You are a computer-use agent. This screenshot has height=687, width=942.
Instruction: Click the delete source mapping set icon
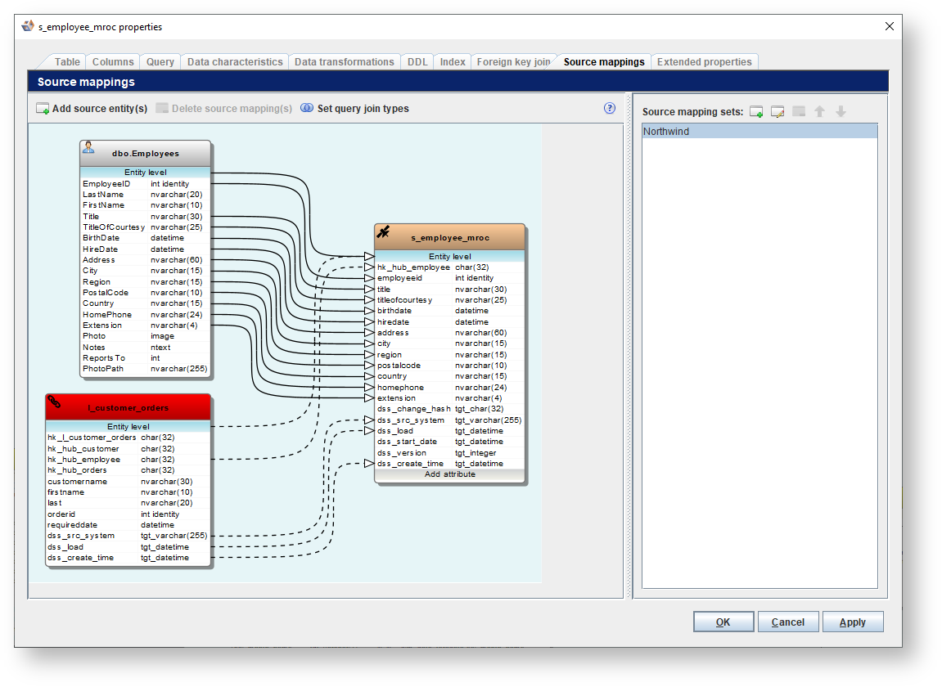click(x=799, y=112)
